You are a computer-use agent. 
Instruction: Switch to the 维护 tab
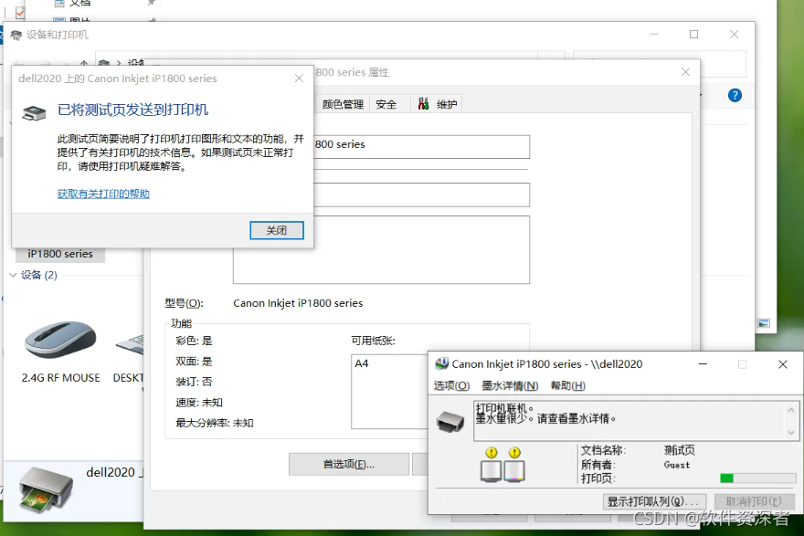pyautogui.click(x=437, y=104)
